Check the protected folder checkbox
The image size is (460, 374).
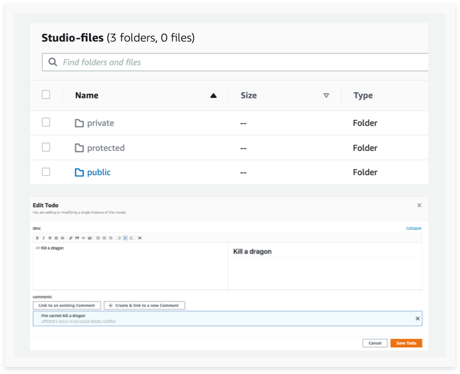tap(46, 147)
